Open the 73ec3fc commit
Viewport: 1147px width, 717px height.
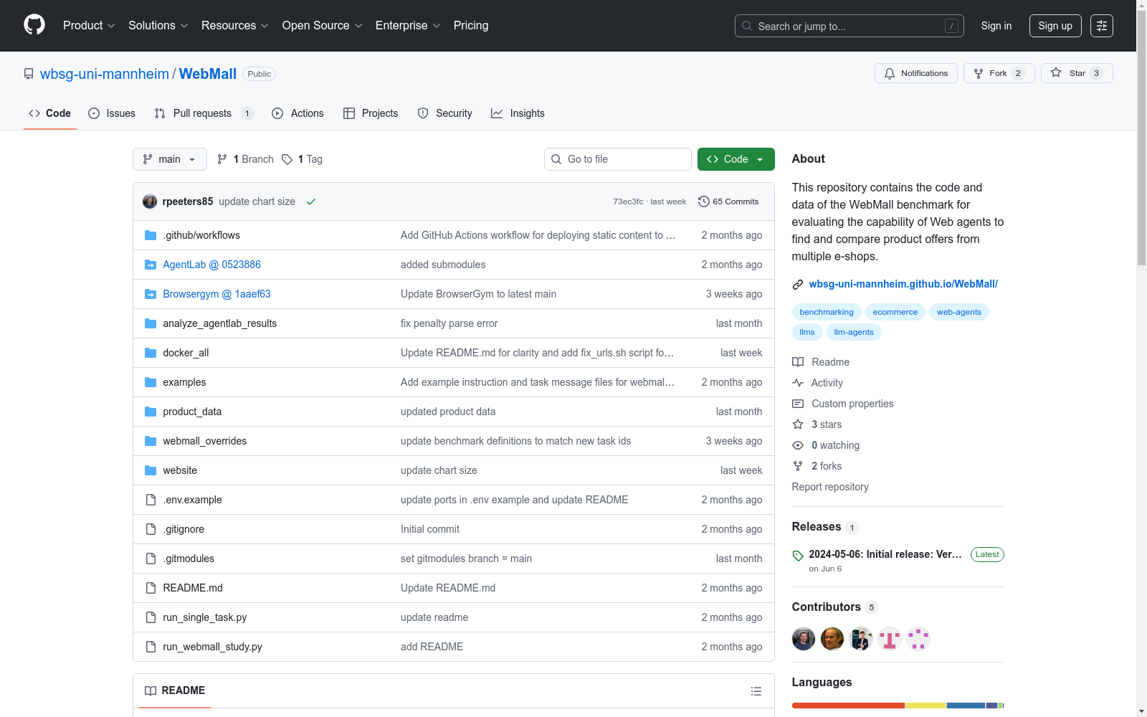628,201
